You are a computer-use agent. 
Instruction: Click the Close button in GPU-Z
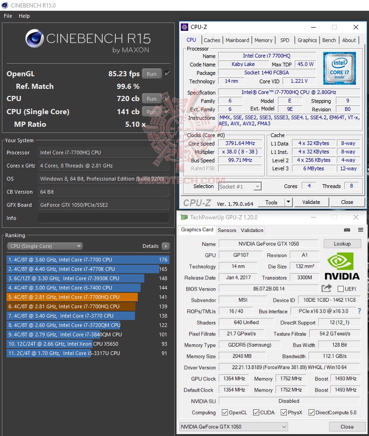point(347,426)
